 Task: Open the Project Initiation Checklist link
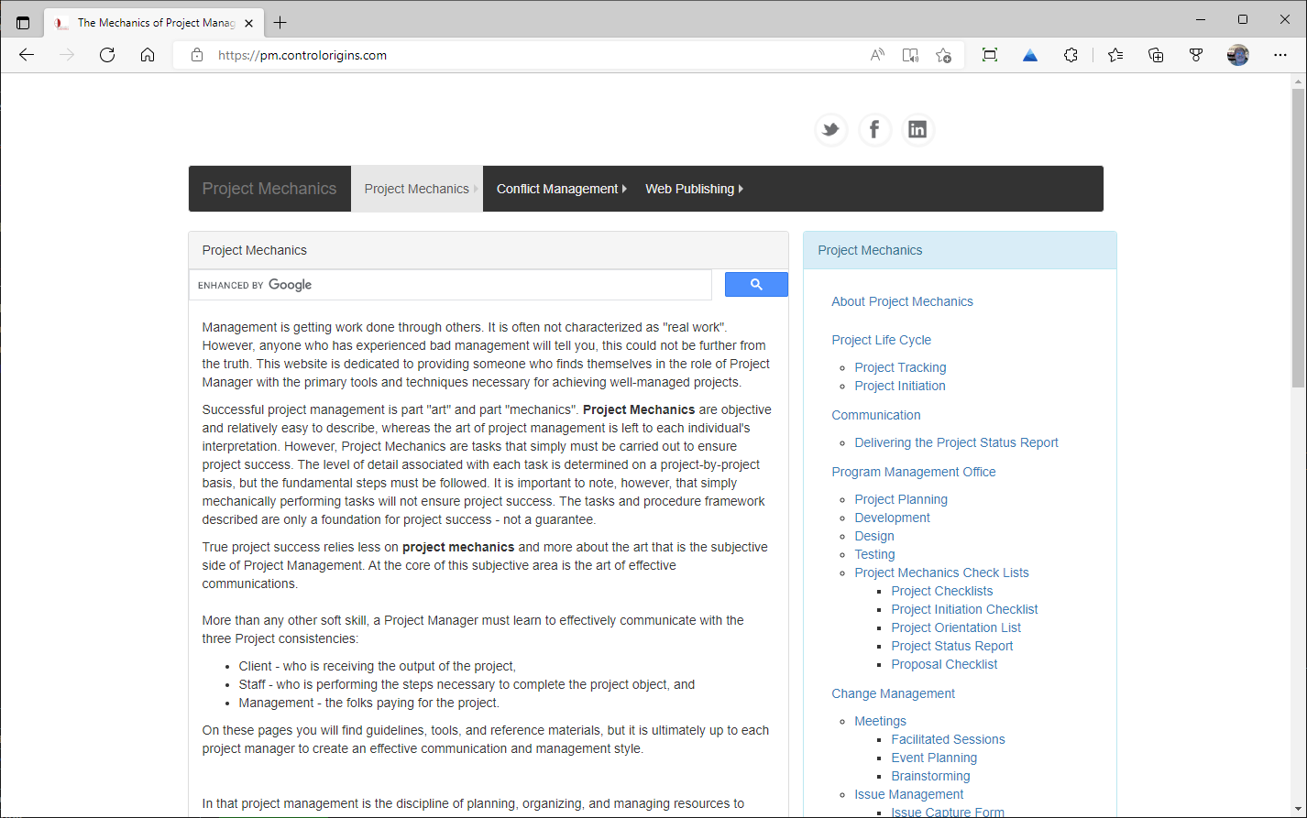pyautogui.click(x=964, y=609)
